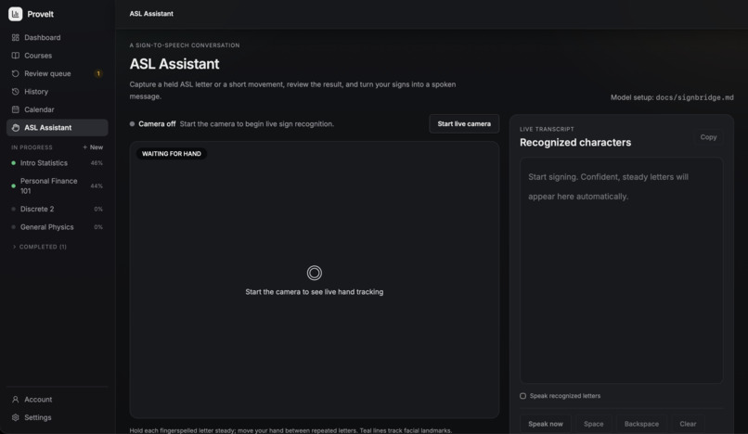
Task: Click the Speak now button
Action: pyautogui.click(x=546, y=424)
